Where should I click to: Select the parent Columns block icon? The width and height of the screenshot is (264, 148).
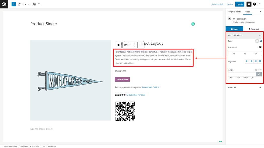click(118, 45)
